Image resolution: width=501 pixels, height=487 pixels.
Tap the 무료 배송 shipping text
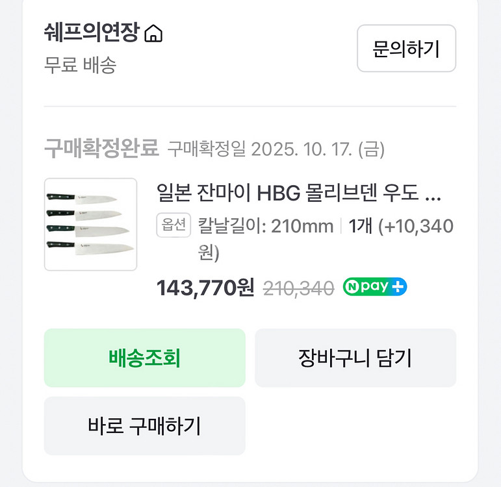tap(80, 65)
